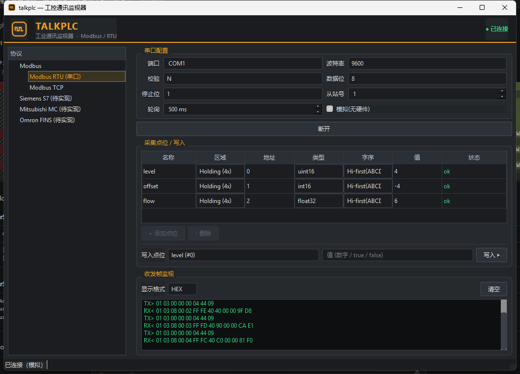
Task: Select Siemens S7 (待实现) entry
Action: coord(45,98)
